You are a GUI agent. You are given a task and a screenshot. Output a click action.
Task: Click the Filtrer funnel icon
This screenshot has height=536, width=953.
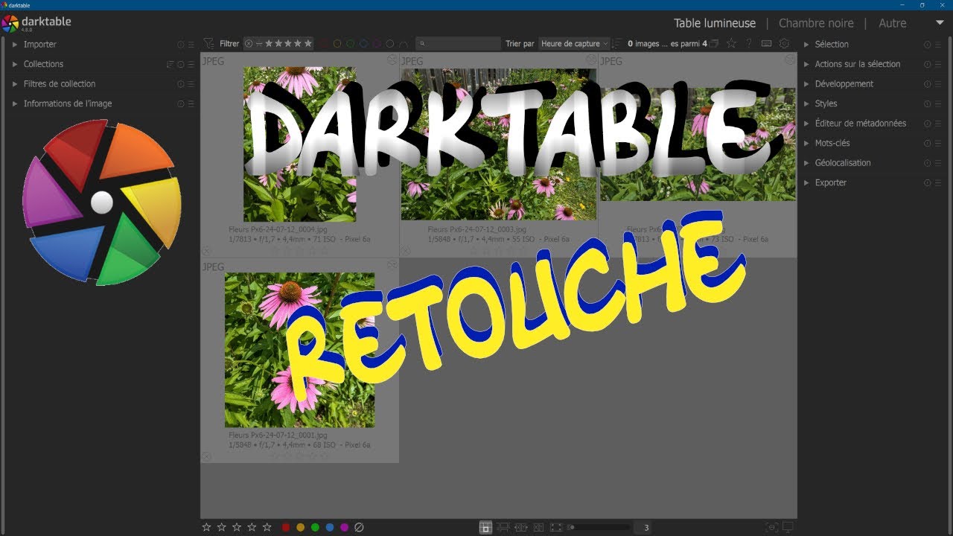208,44
